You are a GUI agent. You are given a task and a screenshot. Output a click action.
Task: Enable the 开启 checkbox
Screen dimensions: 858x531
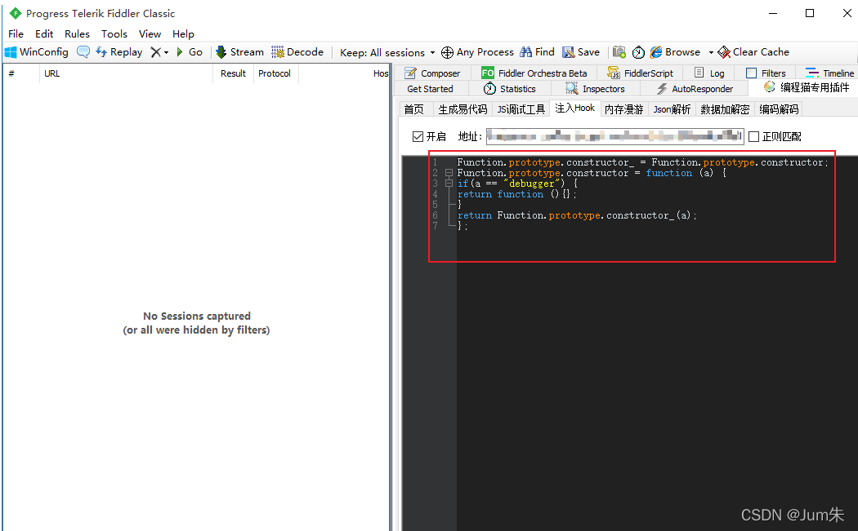(418, 137)
